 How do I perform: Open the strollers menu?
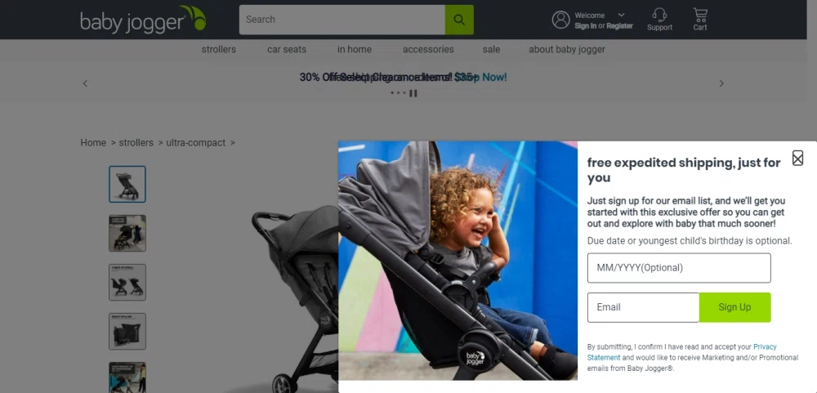219,50
